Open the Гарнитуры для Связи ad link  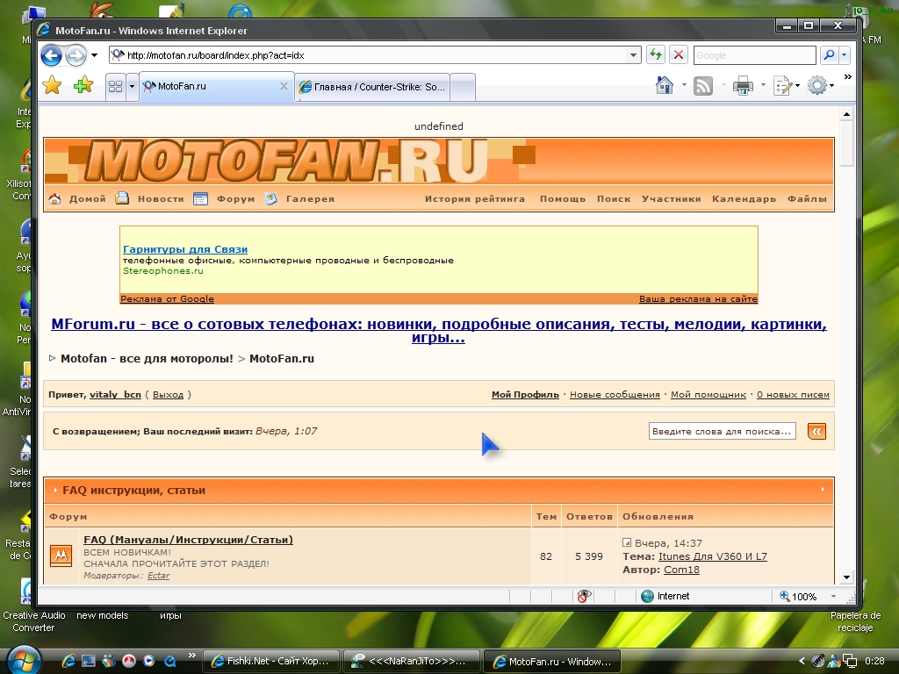[185, 249]
